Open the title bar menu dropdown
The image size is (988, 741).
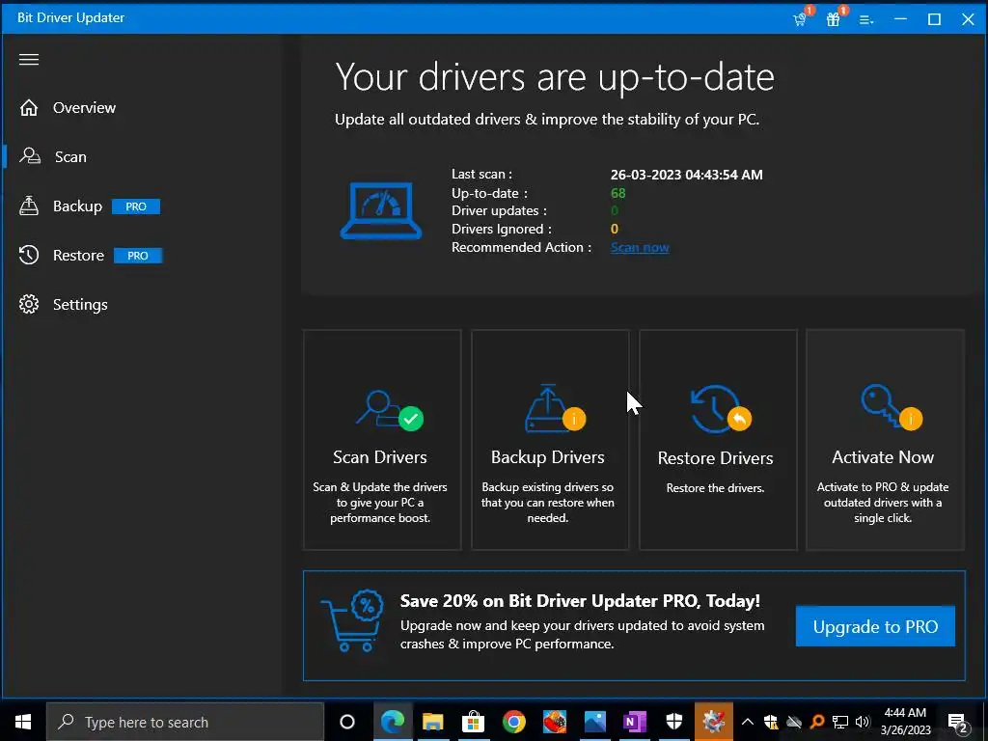pos(867,19)
